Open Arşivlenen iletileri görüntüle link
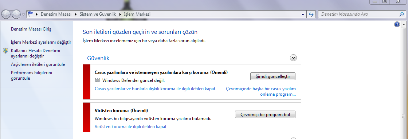 pyautogui.click(x=38, y=64)
